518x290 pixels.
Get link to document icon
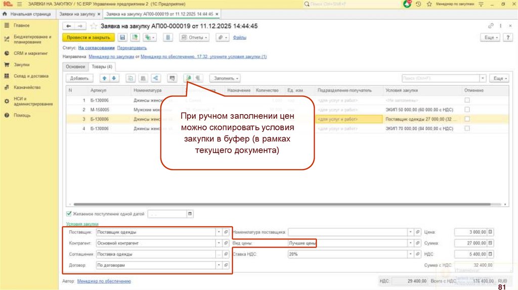[491, 26]
